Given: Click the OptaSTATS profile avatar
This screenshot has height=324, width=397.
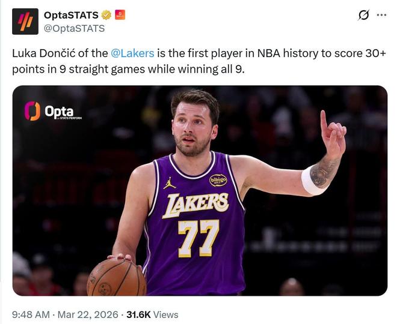Looking at the screenshot, I should coord(25,21).
